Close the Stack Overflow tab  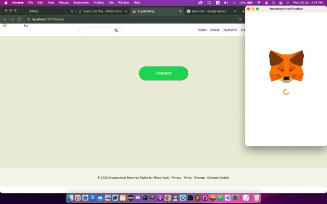click(x=126, y=11)
